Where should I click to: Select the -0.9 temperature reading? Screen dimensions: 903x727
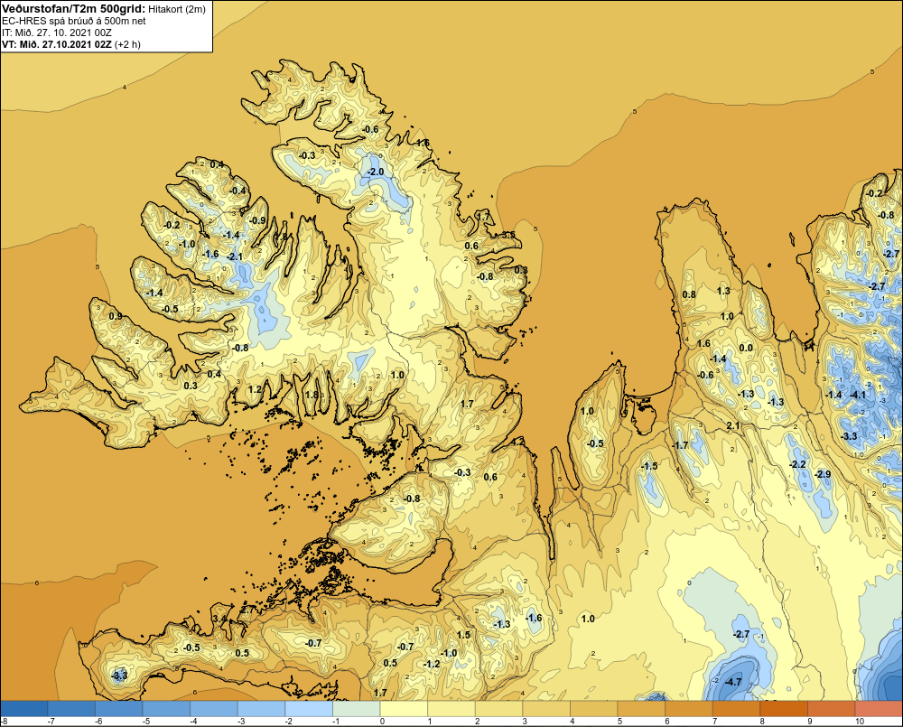point(257,220)
